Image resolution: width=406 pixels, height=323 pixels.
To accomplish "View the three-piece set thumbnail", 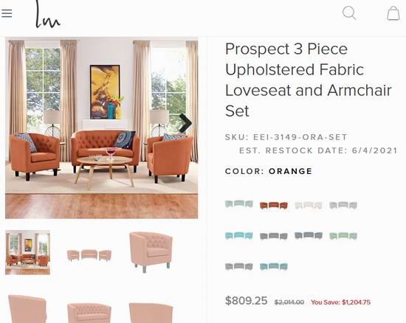I will click(x=89, y=255).
